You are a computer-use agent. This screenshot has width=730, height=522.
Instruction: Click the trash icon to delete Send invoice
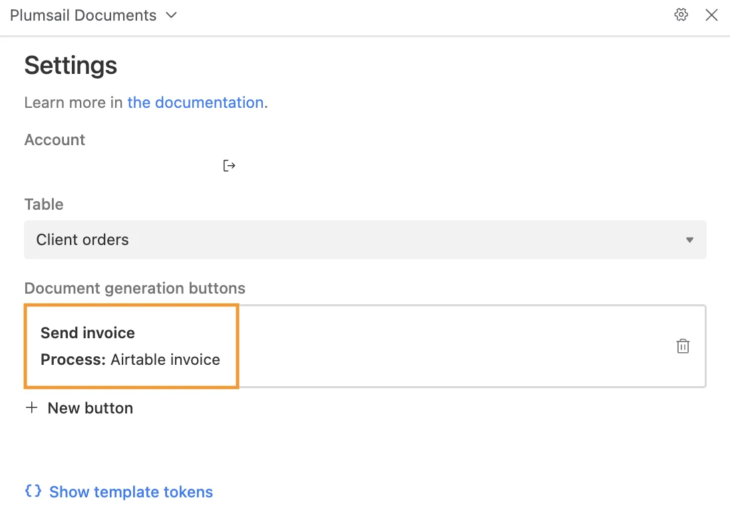682,346
